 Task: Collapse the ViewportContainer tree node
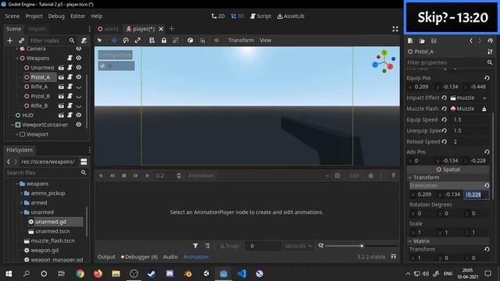(12, 125)
